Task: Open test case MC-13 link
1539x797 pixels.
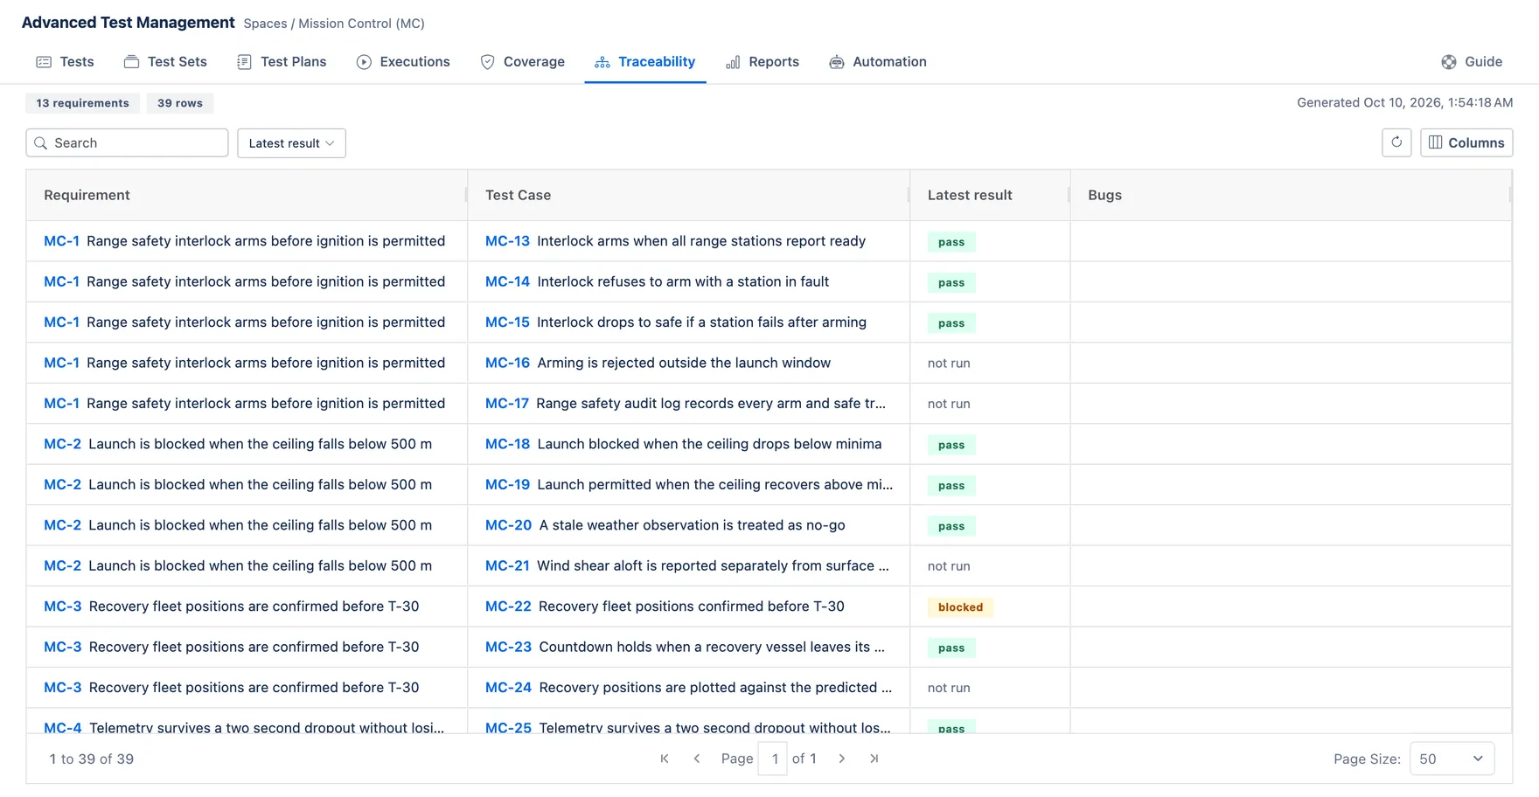Action: click(x=507, y=241)
